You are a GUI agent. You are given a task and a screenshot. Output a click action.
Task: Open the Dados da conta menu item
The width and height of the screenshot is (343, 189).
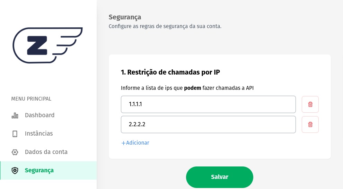(x=46, y=152)
